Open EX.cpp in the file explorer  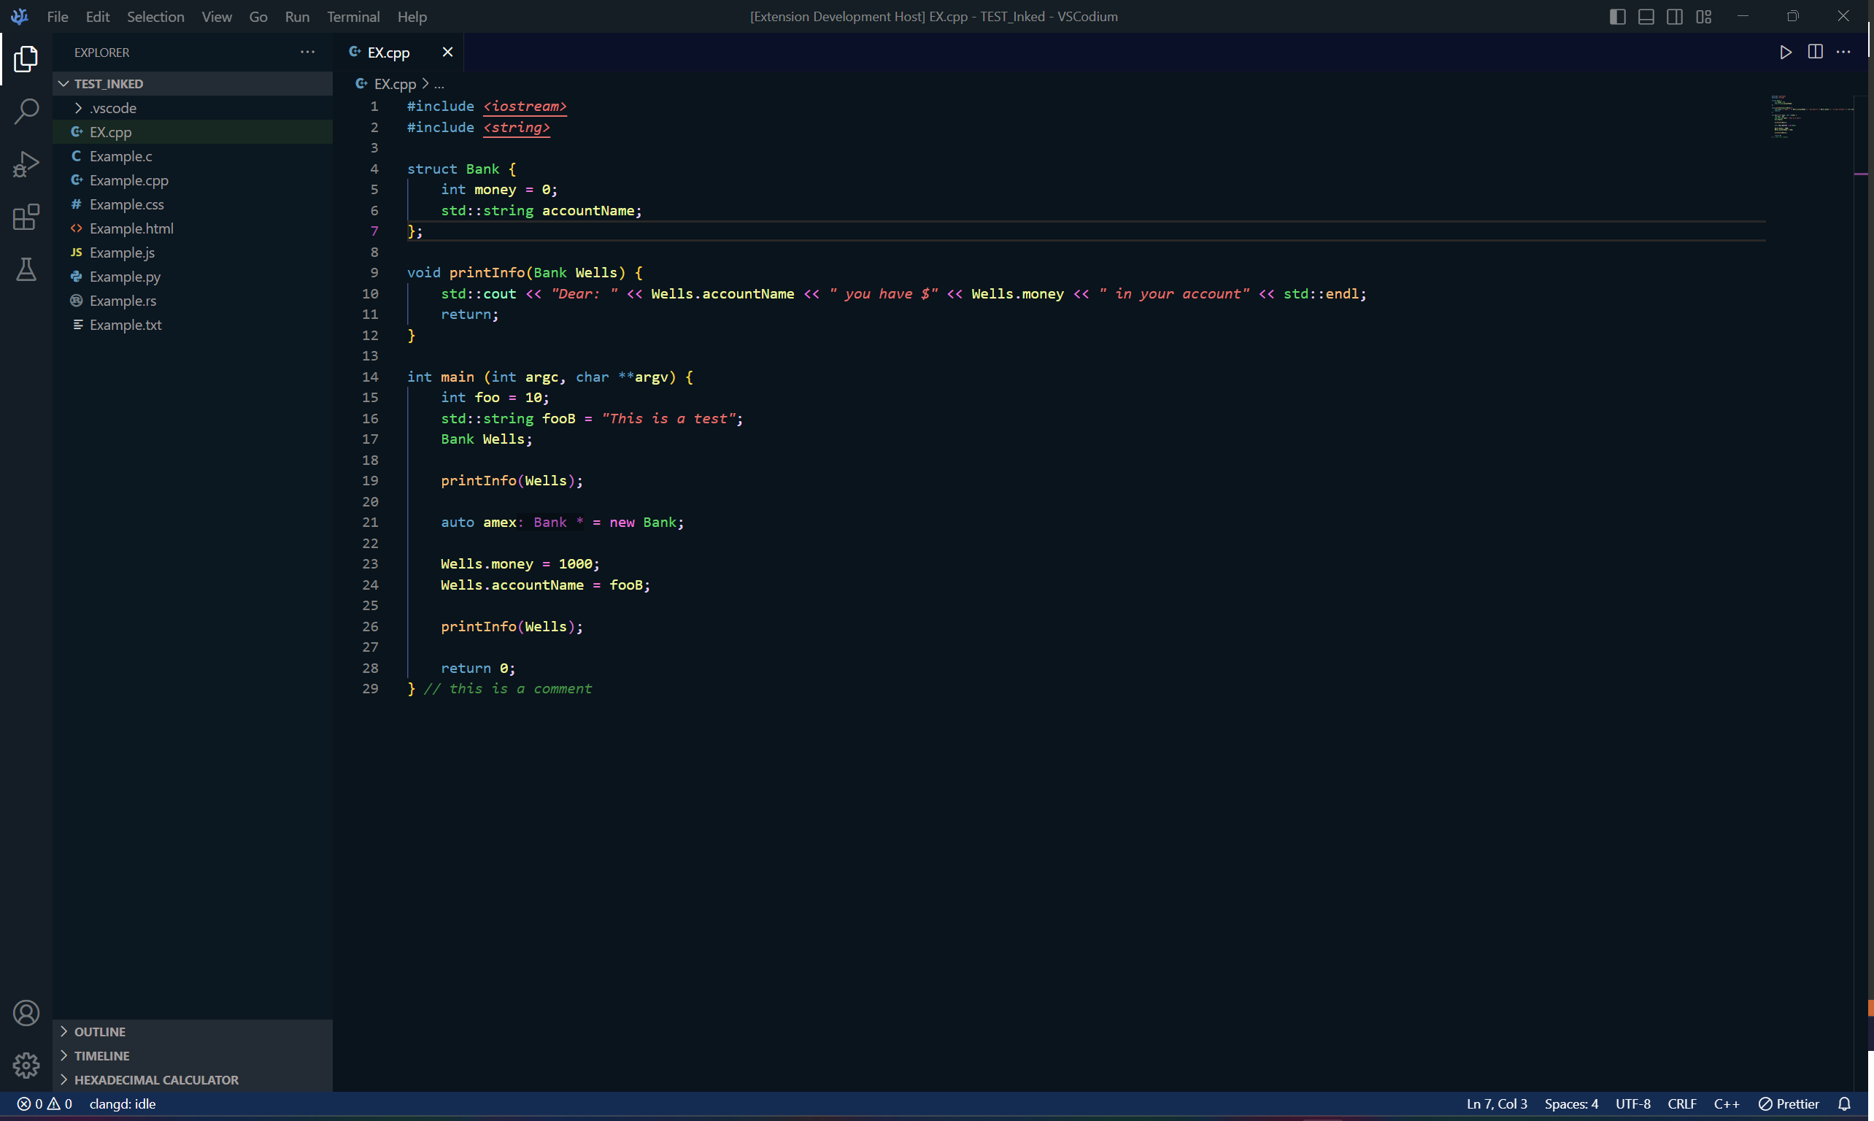coord(193,131)
